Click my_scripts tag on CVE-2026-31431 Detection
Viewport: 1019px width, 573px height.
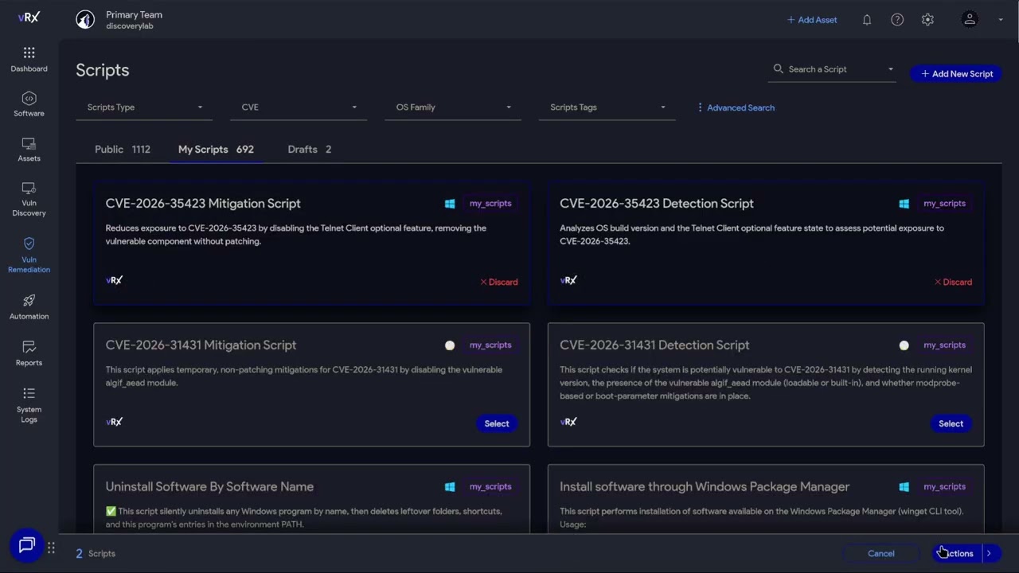pos(944,345)
